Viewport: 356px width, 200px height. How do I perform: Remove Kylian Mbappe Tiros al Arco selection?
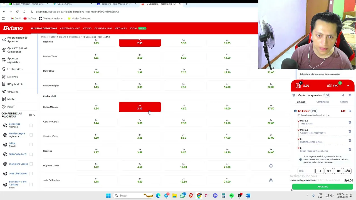click(350, 149)
